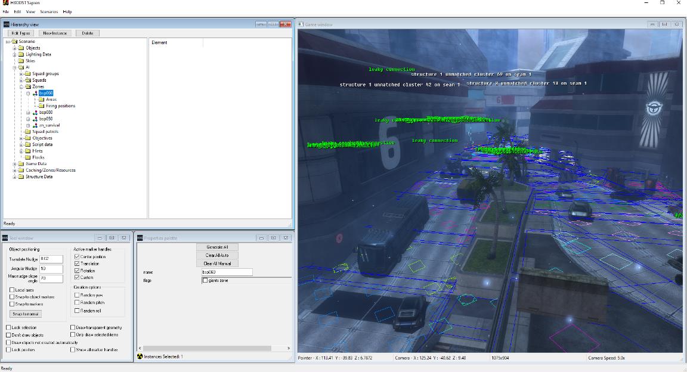
Task: Click the Firing positions folder icon
Action: click(41, 106)
